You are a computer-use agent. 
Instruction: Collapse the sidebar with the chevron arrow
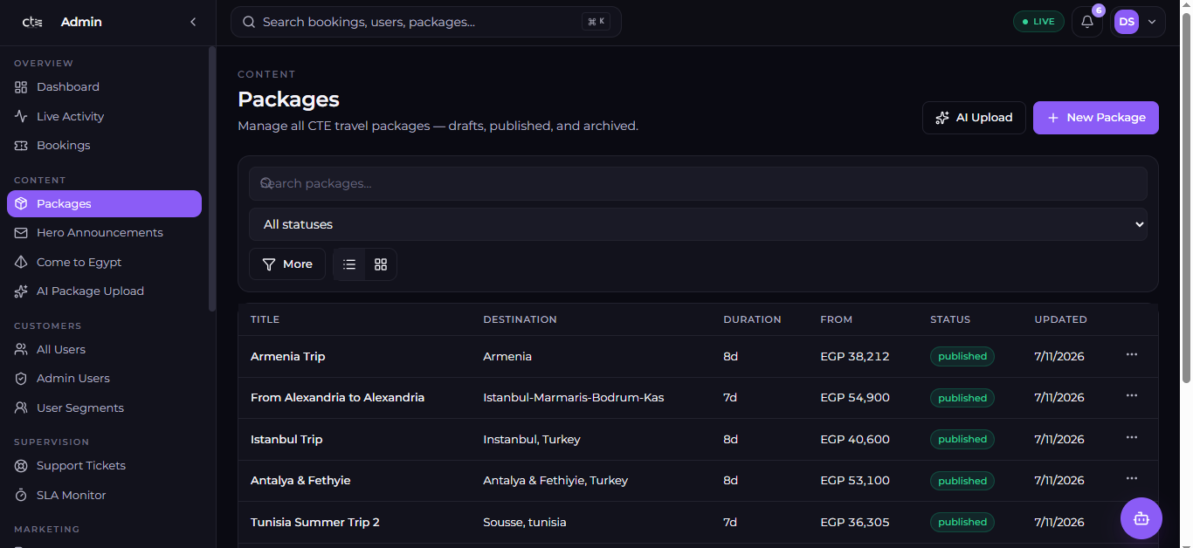(193, 22)
